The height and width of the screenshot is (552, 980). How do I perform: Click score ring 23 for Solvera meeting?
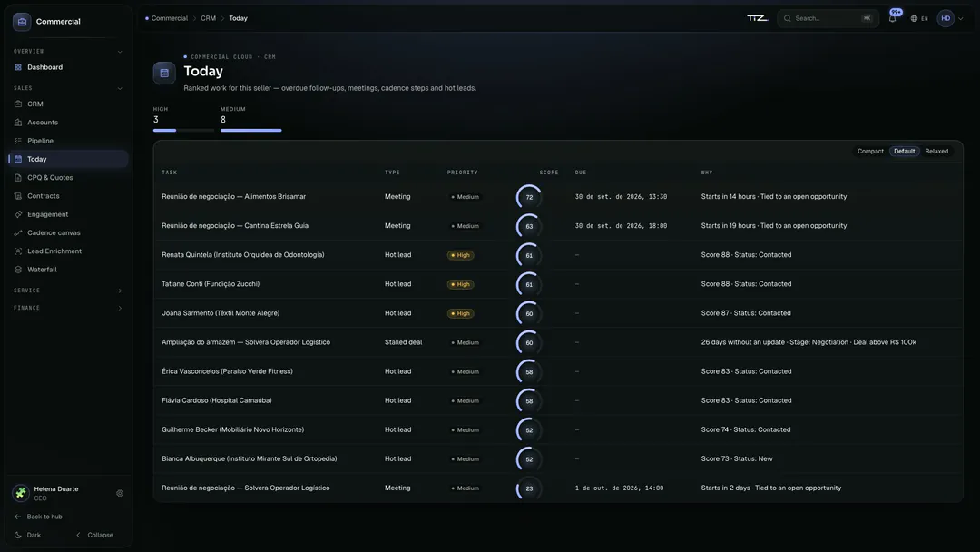(529, 488)
